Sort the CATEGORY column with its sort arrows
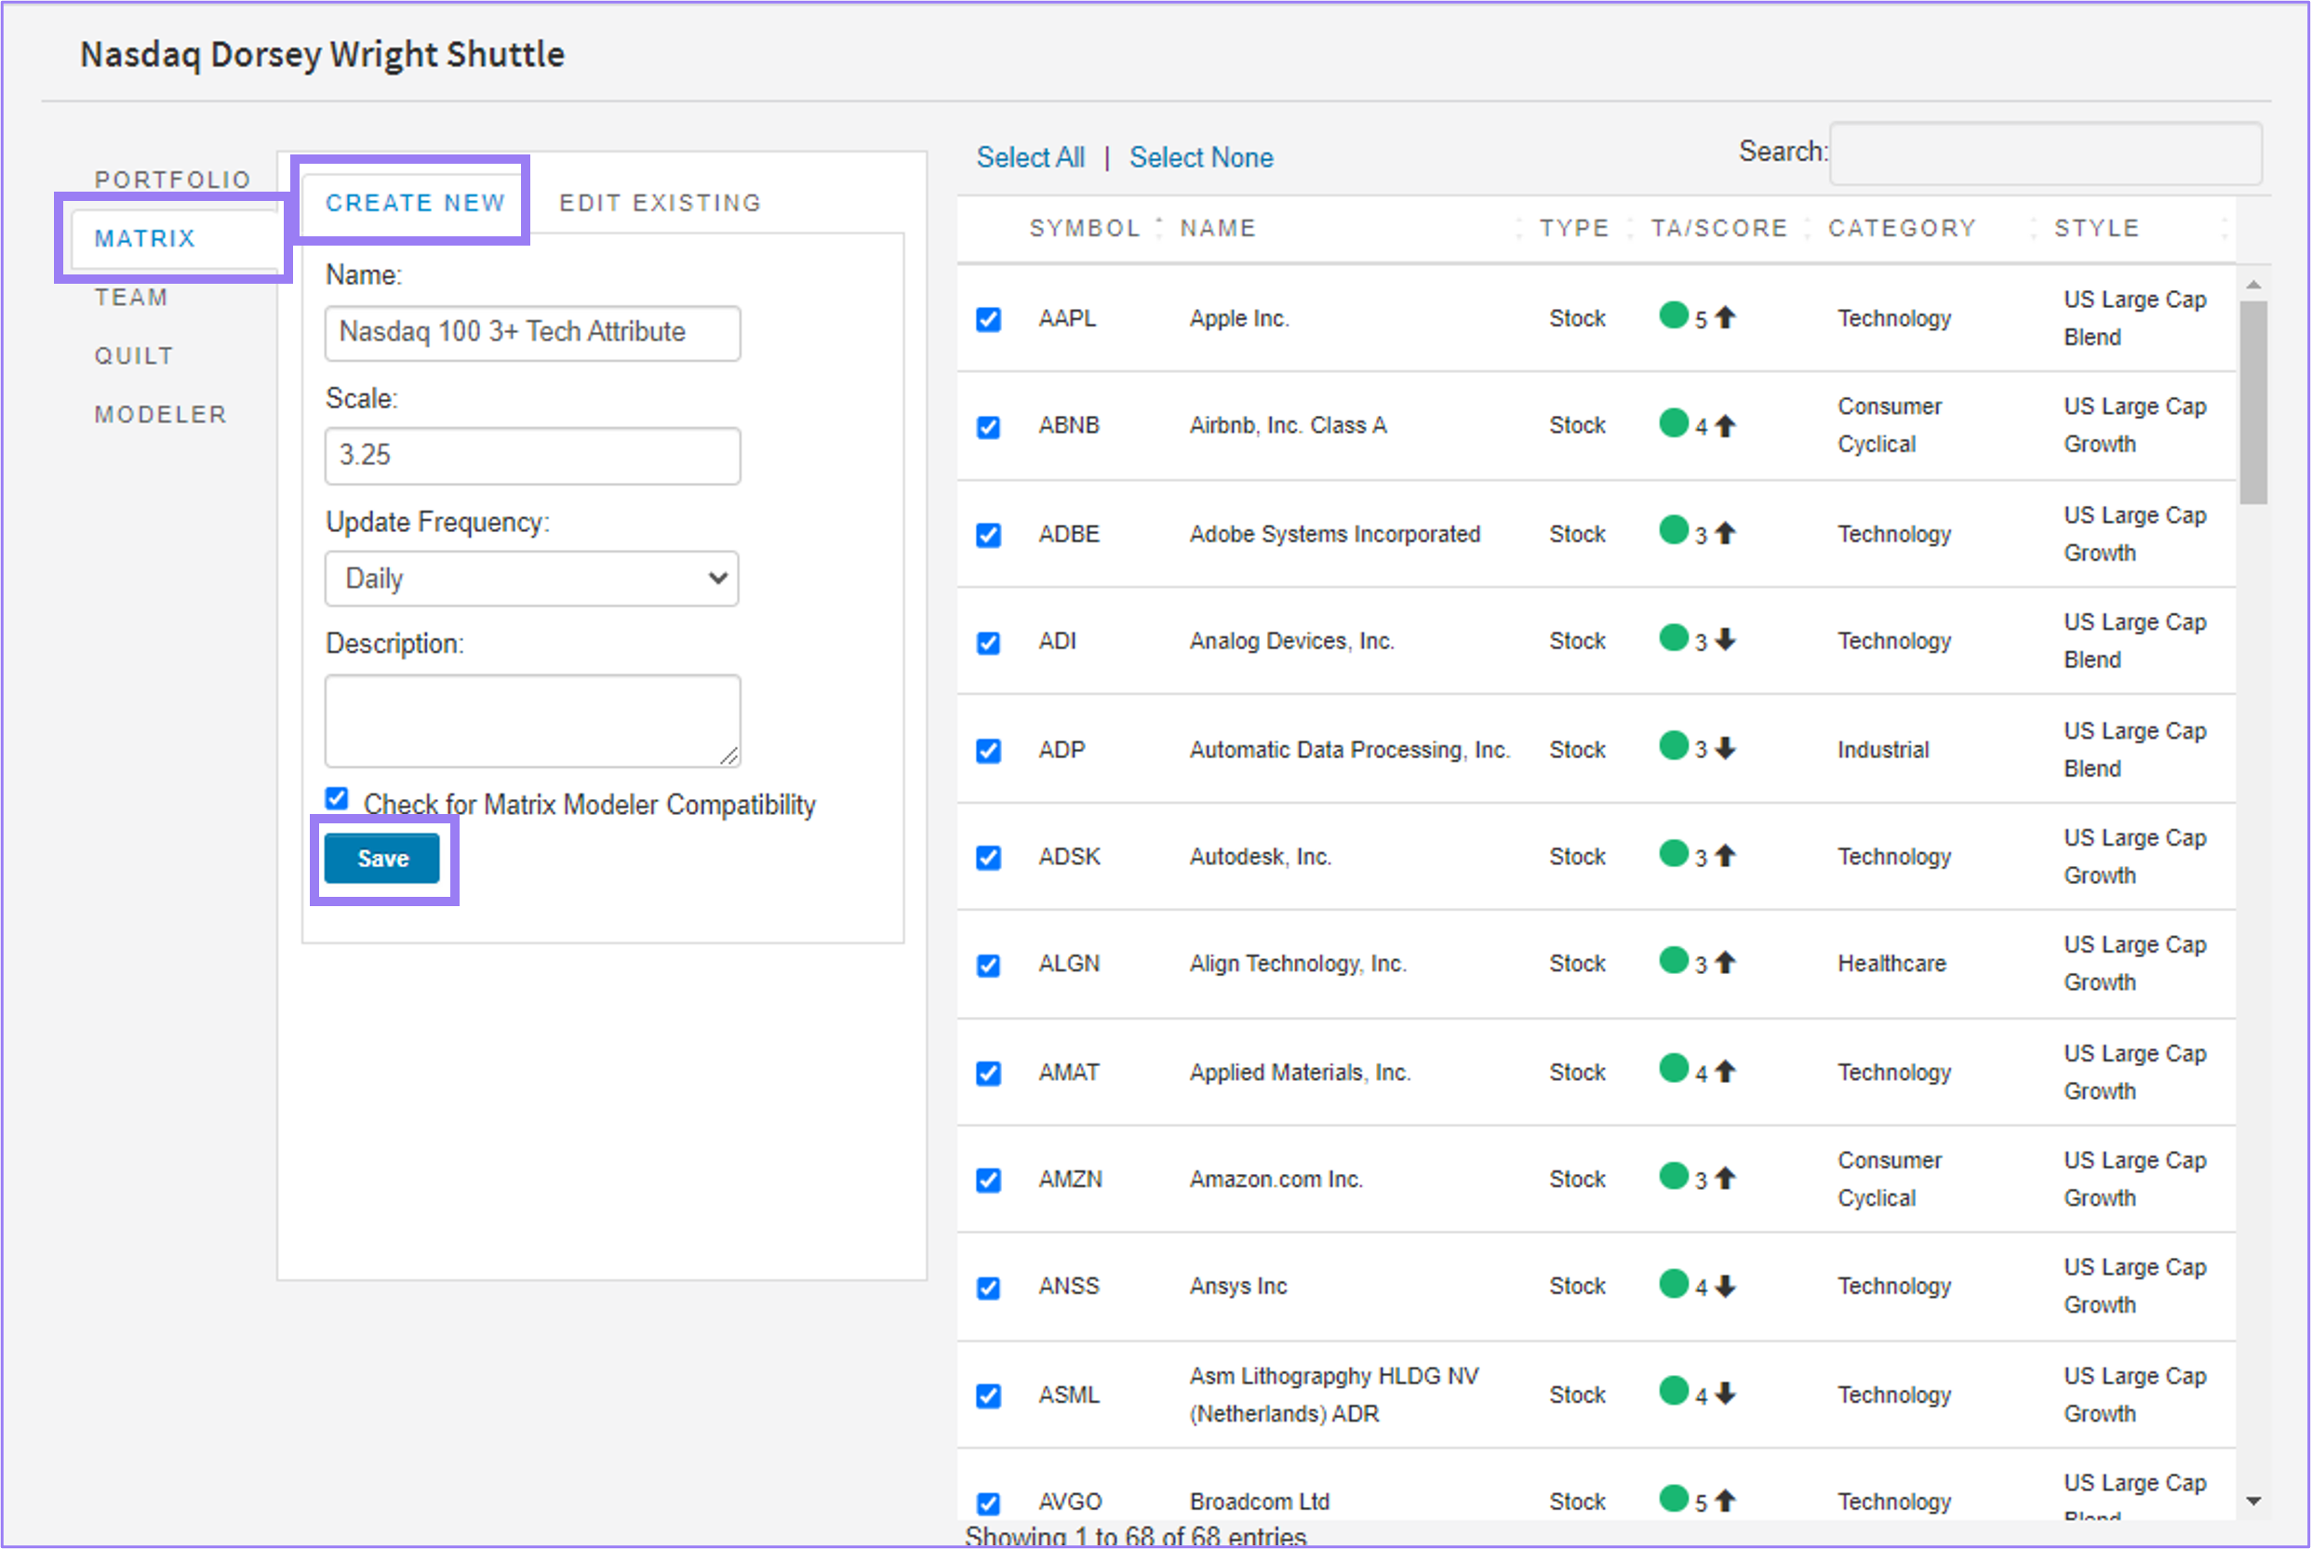Viewport: 2311px width, 1549px height. point(2033,227)
